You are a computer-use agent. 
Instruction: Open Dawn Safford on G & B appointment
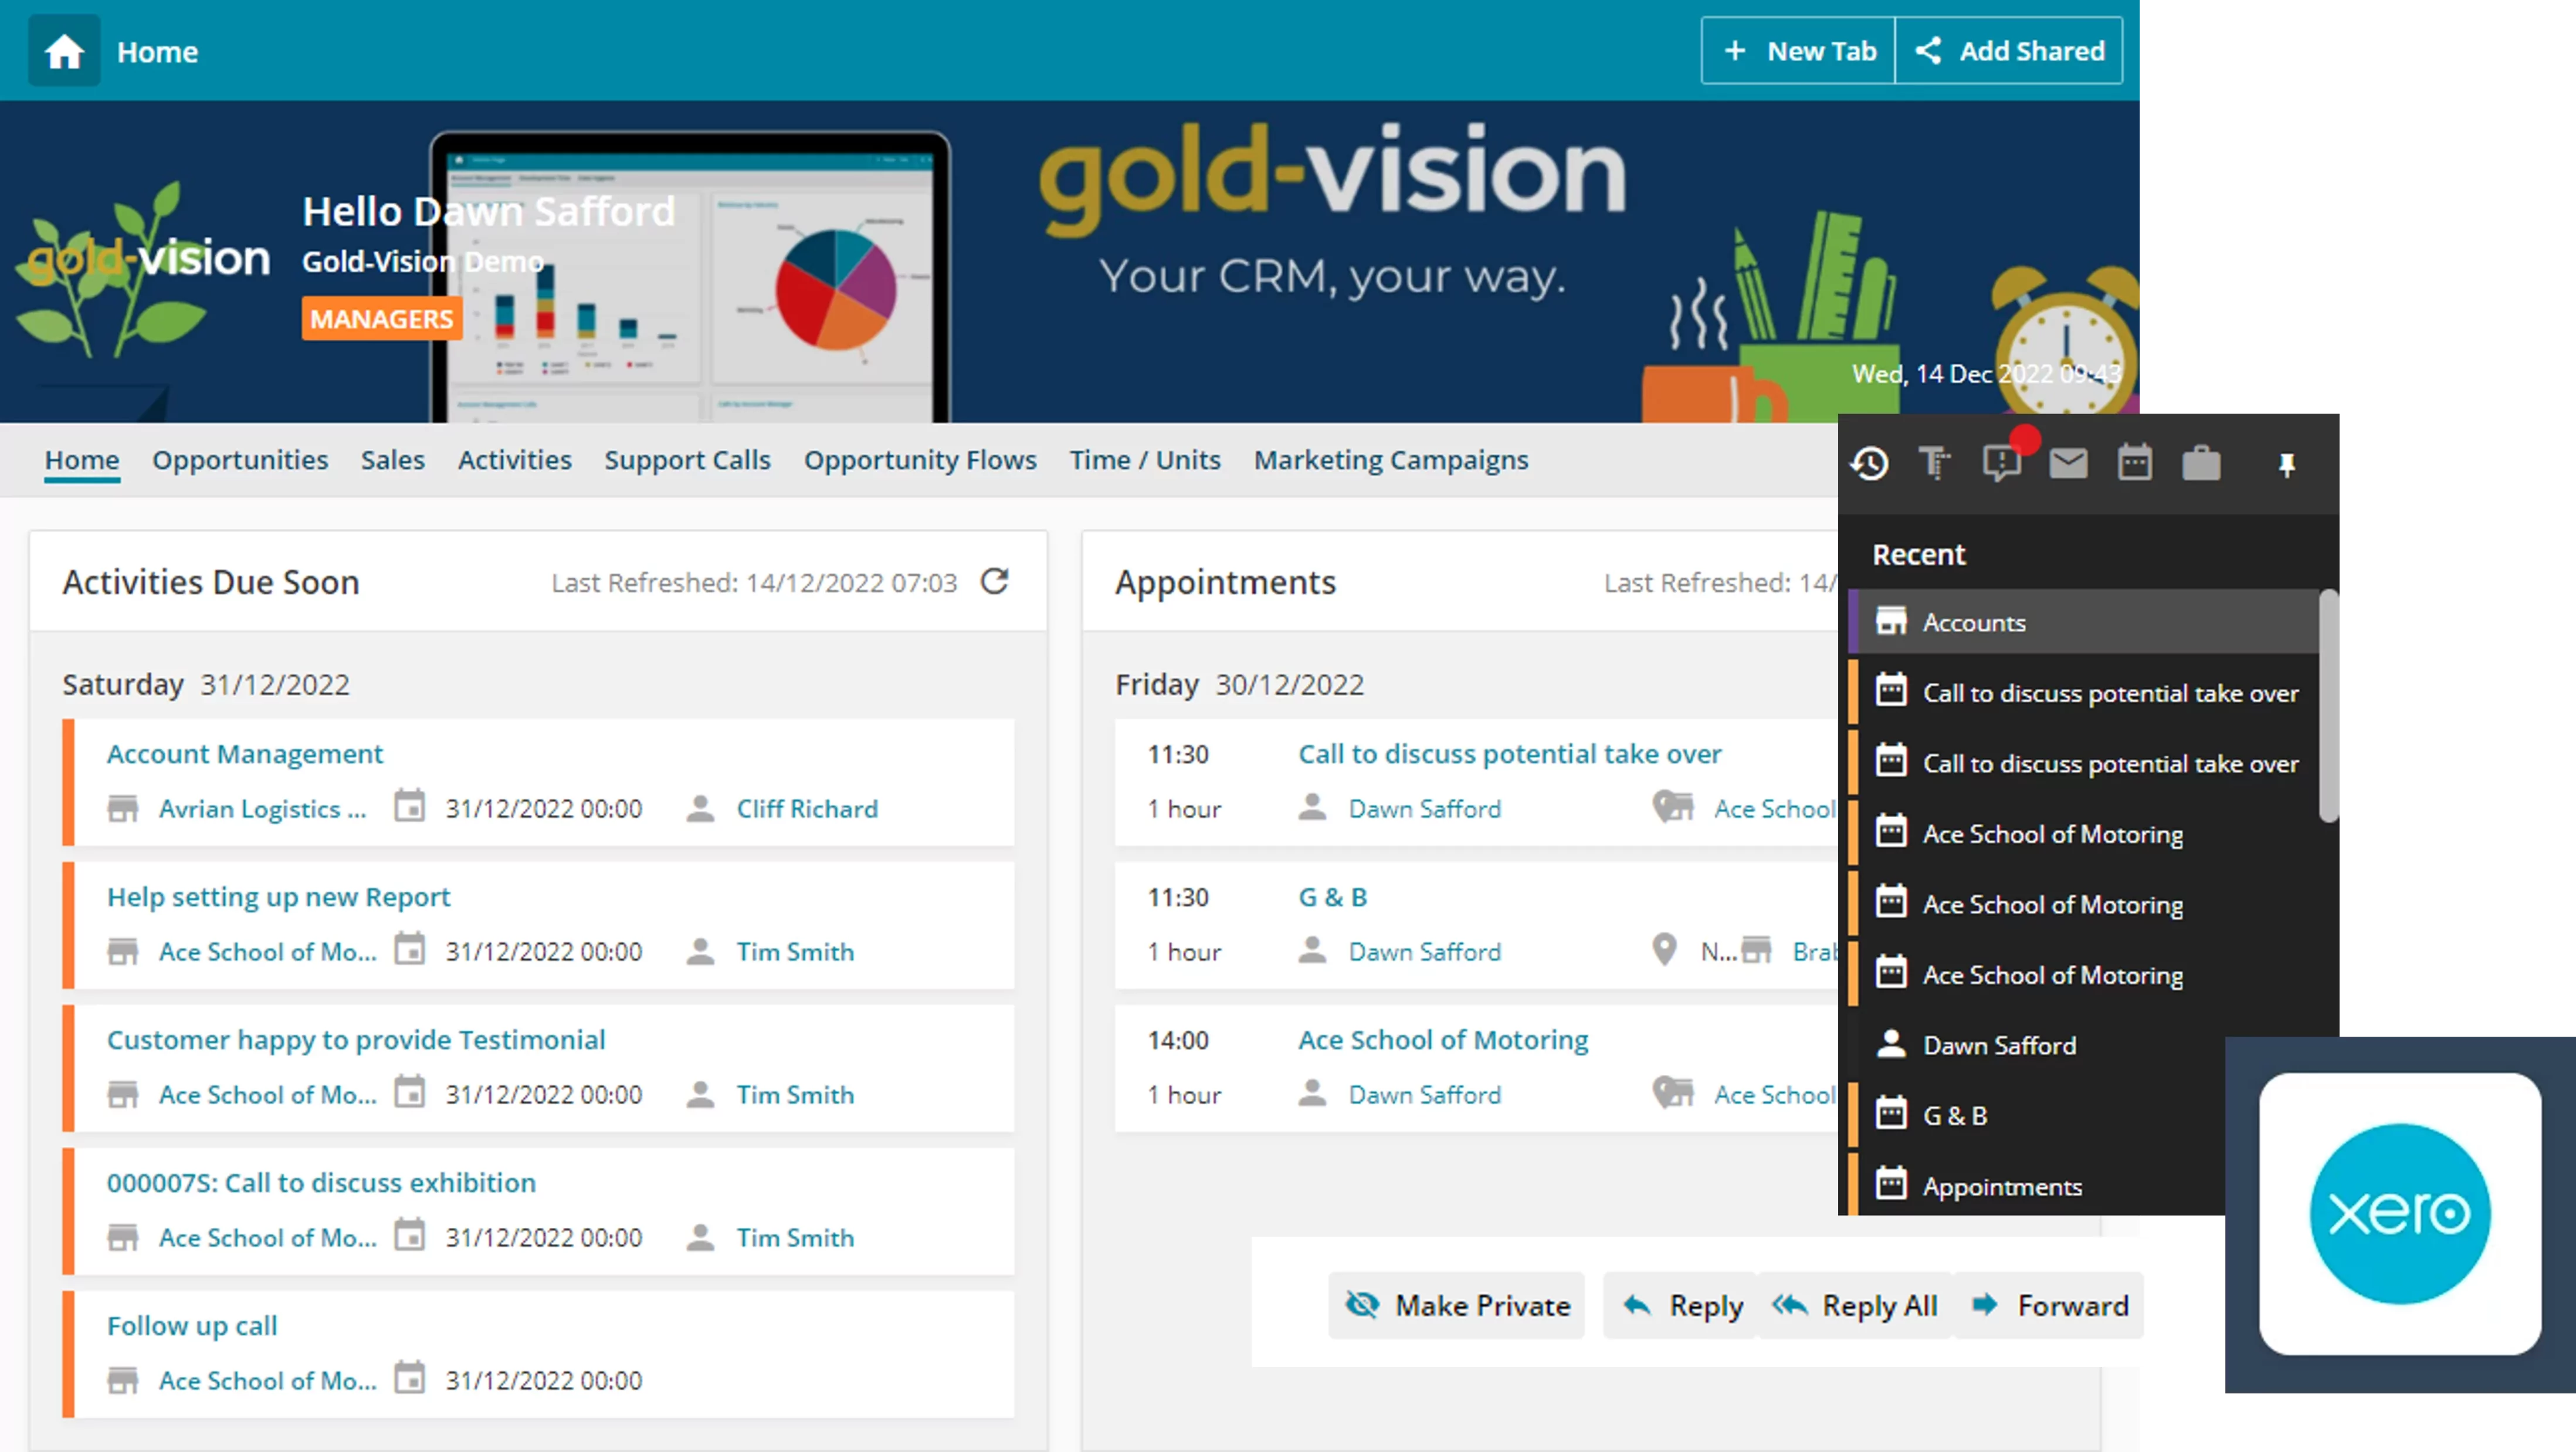pyautogui.click(x=1425, y=952)
